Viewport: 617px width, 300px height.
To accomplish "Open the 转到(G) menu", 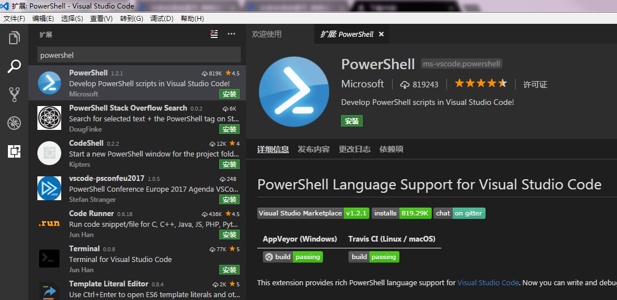I will pyautogui.click(x=131, y=19).
